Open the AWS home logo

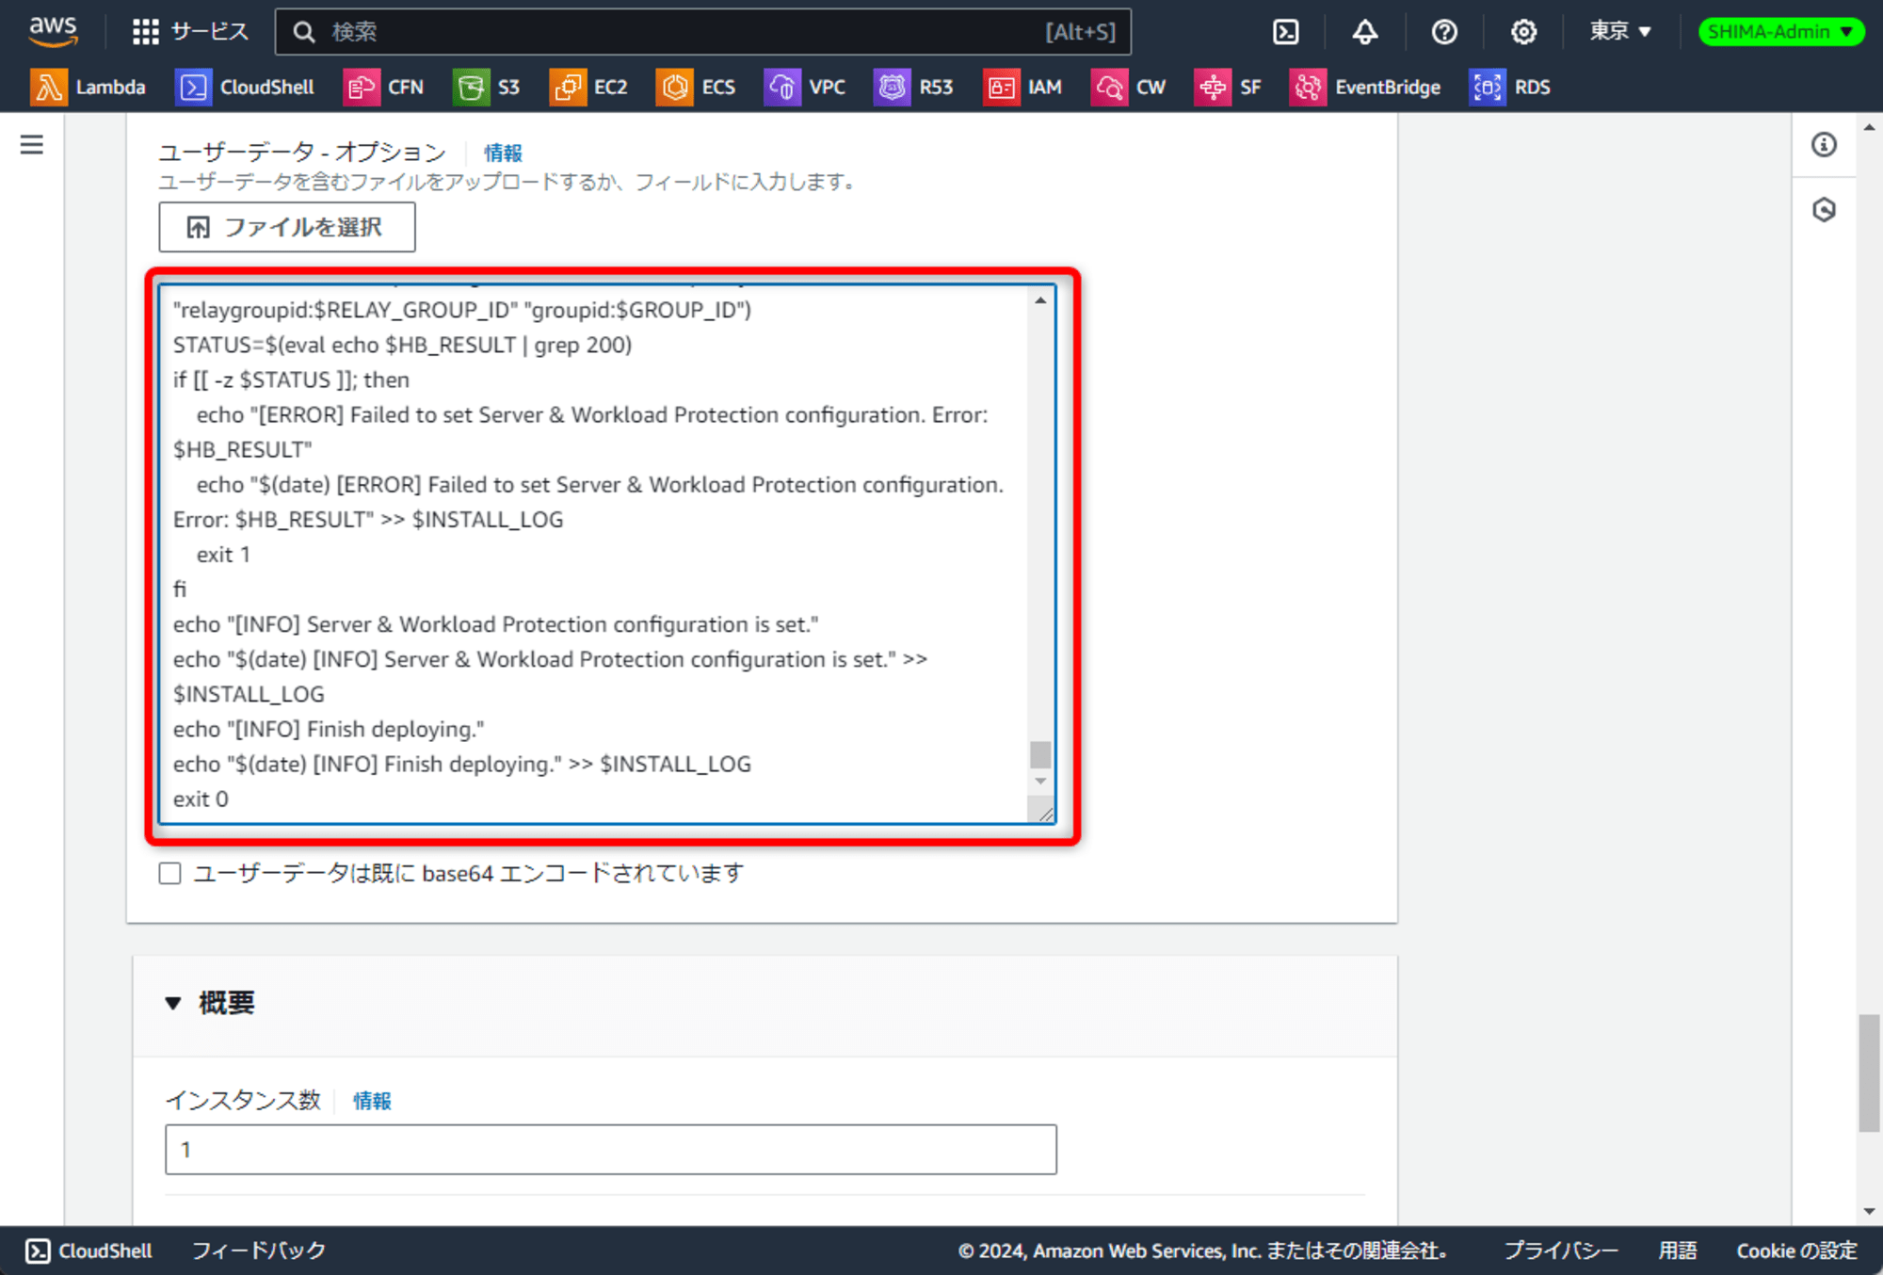click(x=53, y=31)
